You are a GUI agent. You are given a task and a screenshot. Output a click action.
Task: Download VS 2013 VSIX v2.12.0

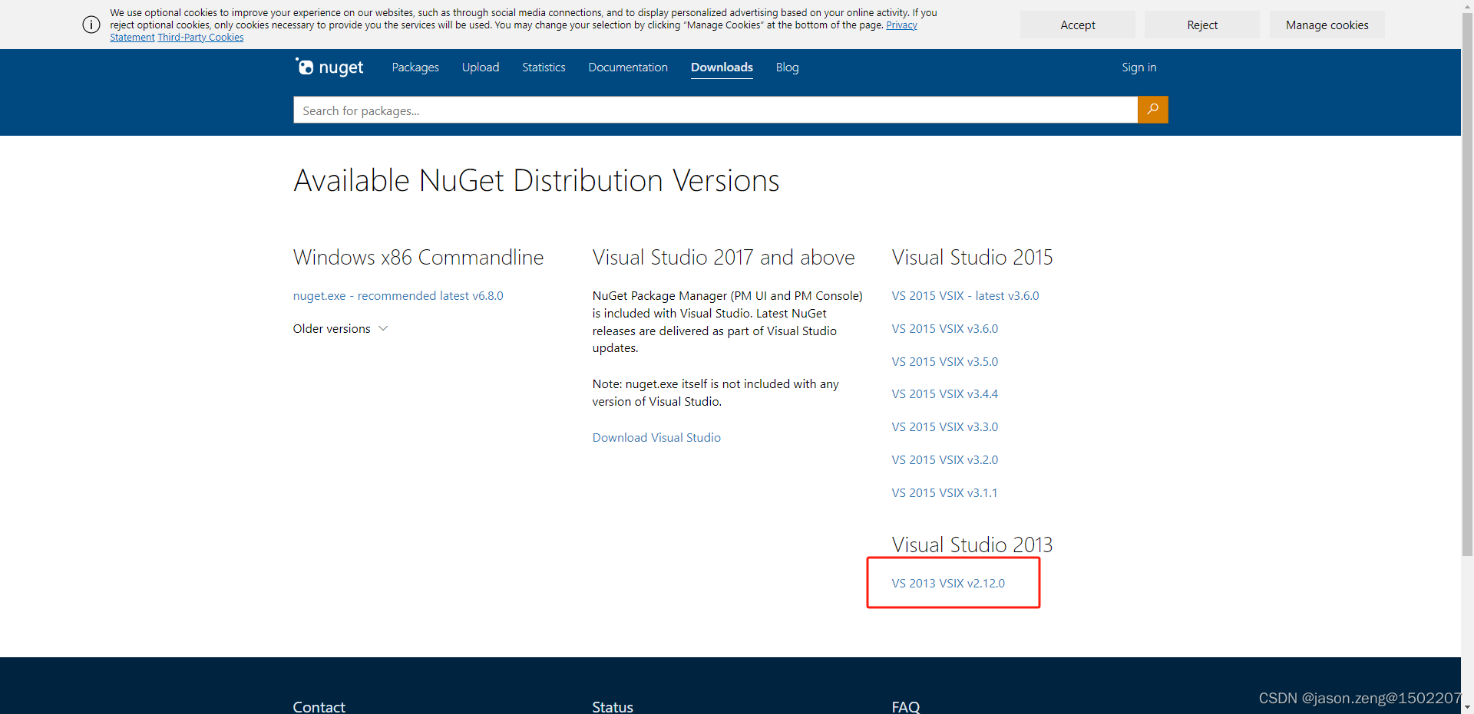tap(947, 583)
